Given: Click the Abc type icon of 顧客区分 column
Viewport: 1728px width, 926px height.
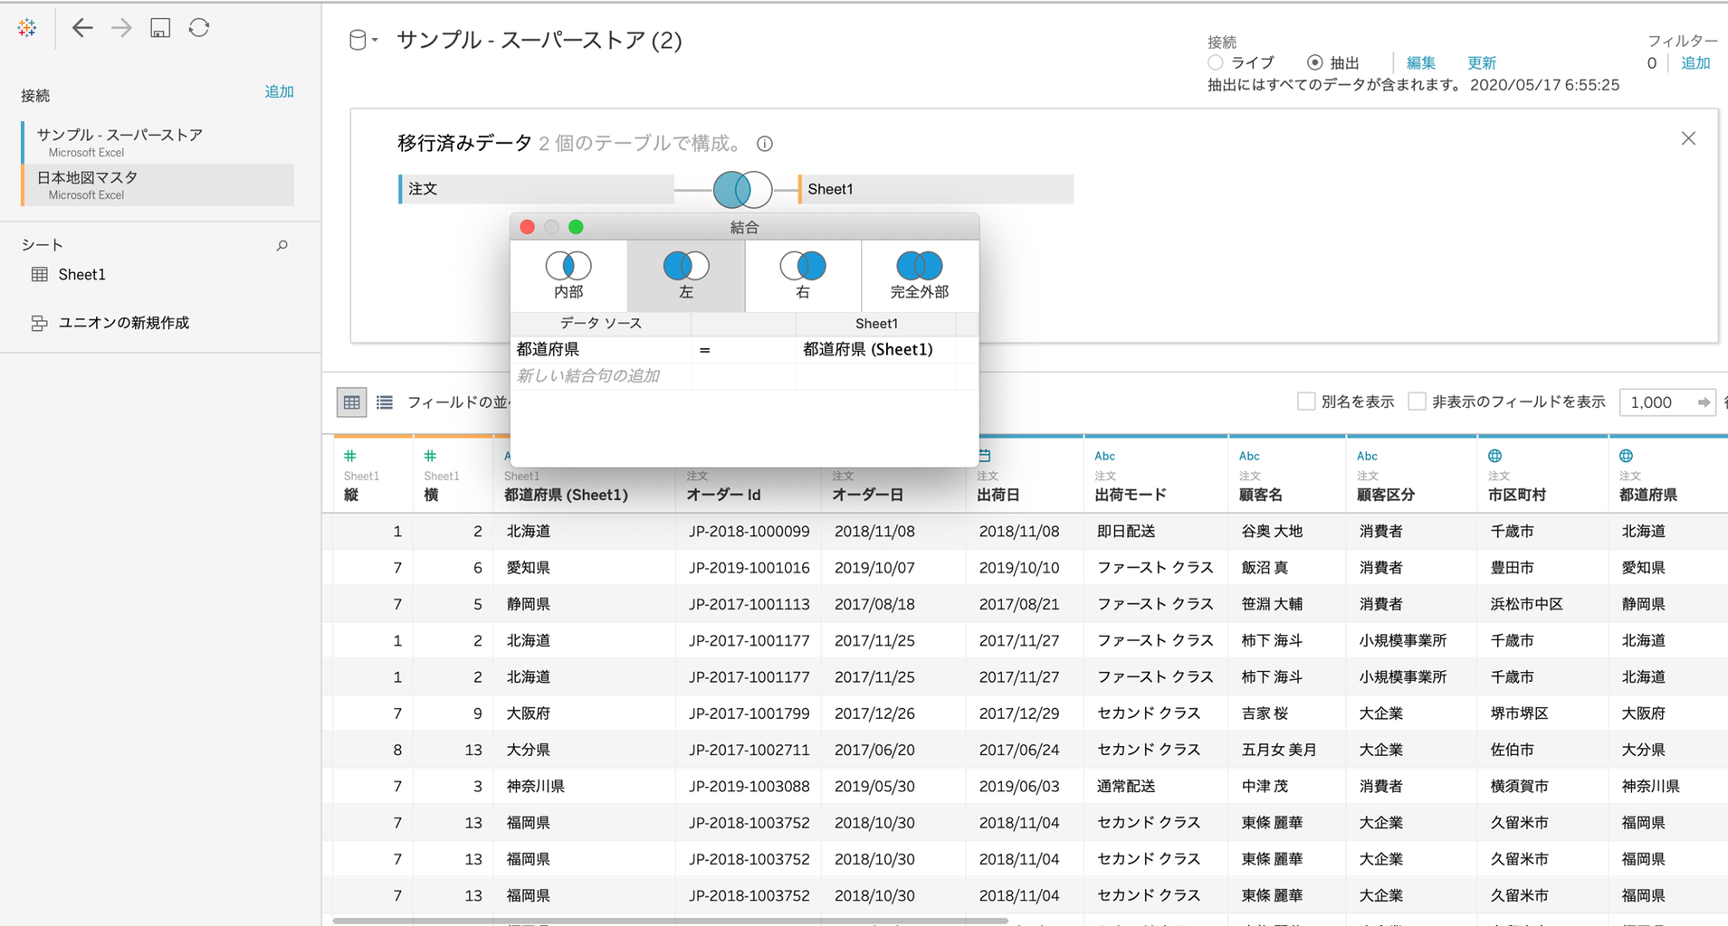Looking at the screenshot, I should click(1367, 456).
